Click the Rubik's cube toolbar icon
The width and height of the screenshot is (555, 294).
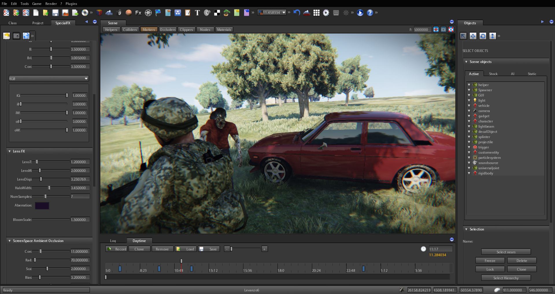tap(99, 13)
